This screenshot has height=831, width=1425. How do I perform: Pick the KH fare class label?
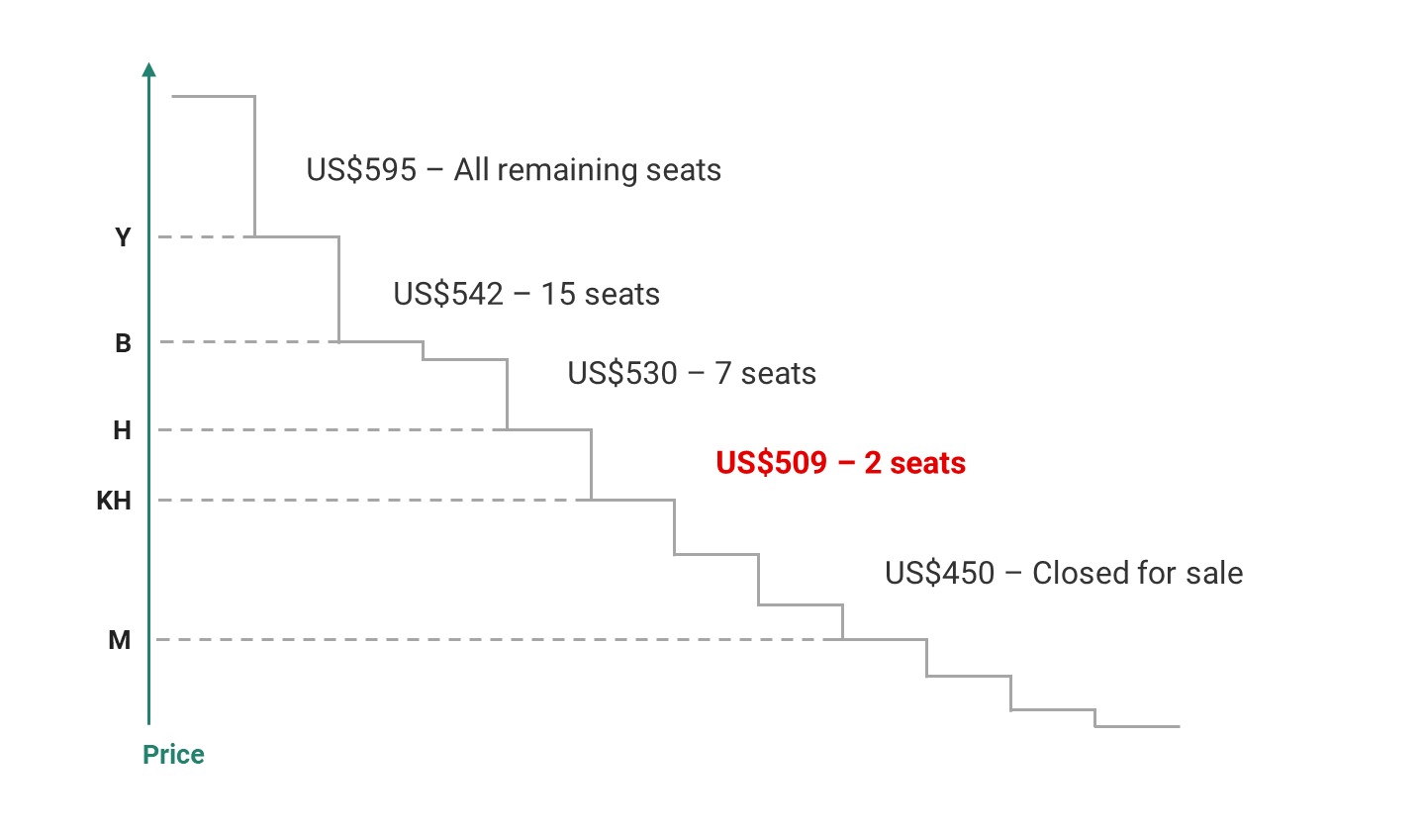[114, 501]
